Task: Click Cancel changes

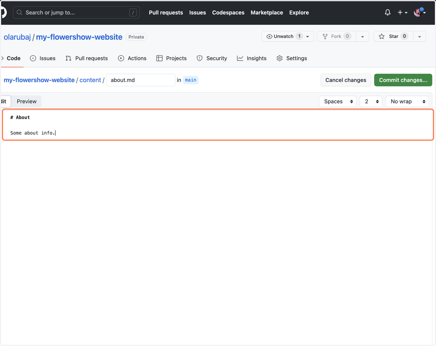Action: 346,80
